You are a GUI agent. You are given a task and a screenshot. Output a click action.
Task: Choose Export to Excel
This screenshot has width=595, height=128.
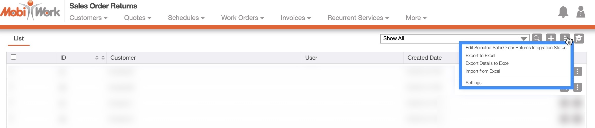[480, 56]
